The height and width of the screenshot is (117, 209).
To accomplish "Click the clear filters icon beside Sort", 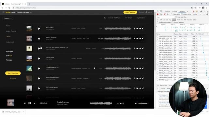I will click(105, 18).
